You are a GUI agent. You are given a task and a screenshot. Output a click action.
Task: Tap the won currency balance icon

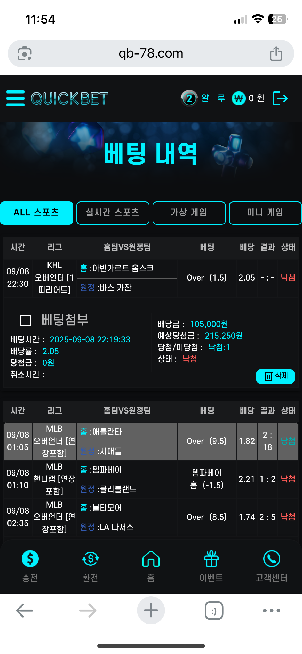click(x=239, y=98)
